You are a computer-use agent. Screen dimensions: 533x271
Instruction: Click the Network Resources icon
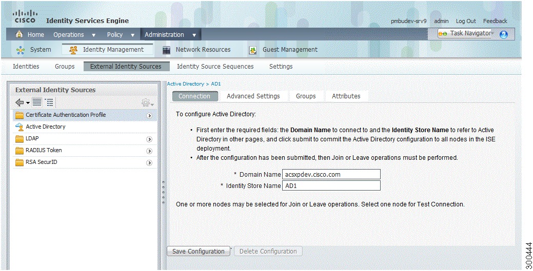click(x=166, y=50)
